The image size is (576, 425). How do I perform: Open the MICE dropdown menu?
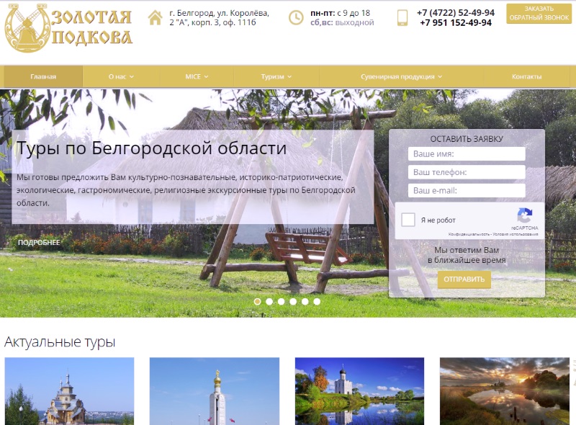[x=197, y=76]
